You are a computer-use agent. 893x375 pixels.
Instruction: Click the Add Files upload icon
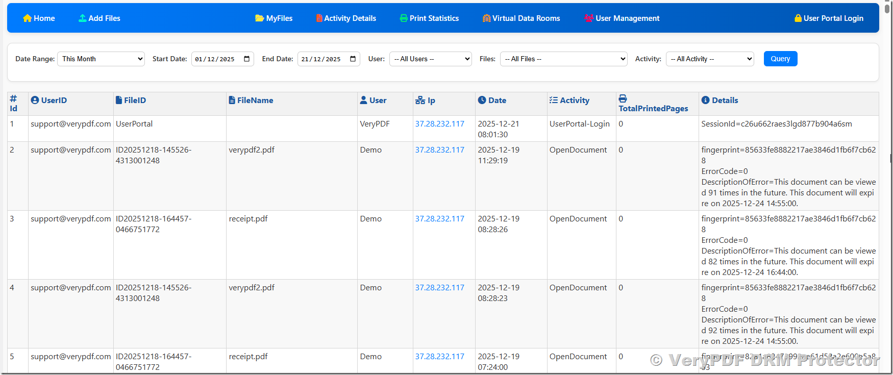pyautogui.click(x=82, y=18)
